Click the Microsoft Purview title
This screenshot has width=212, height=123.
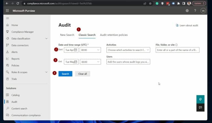24,11
